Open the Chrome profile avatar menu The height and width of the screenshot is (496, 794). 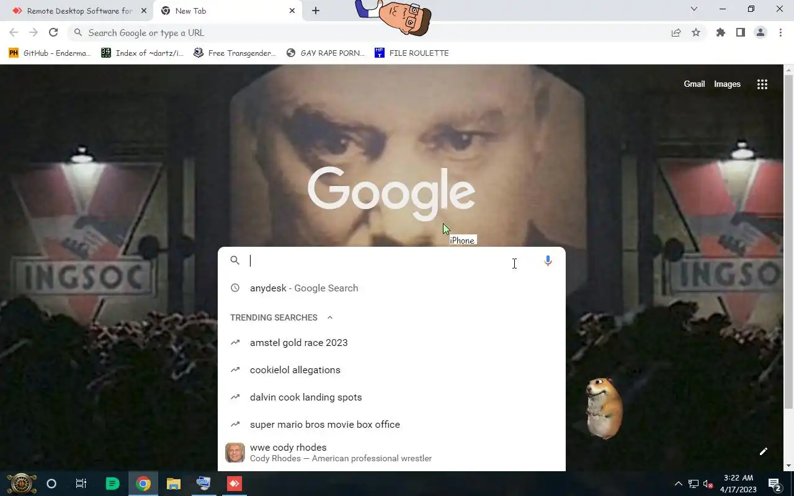(761, 33)
